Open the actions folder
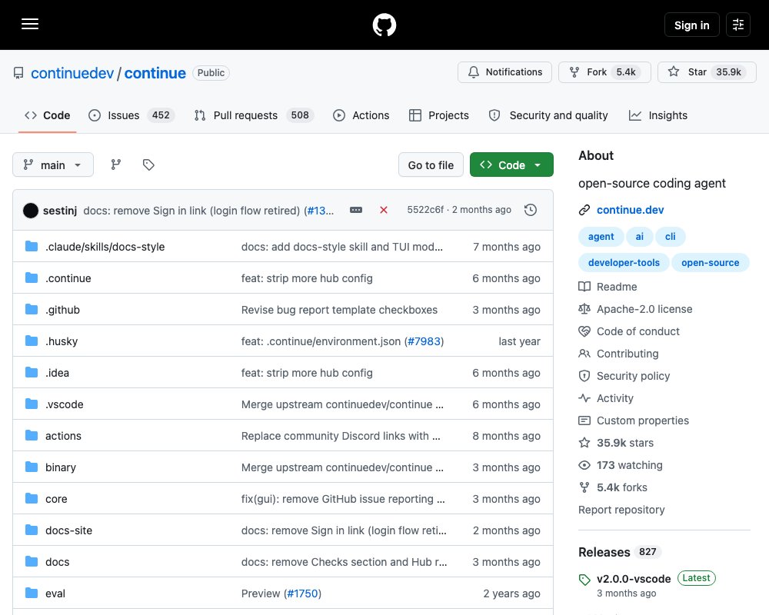This screenshot has width=769, height=615. [x=63, y=436]
